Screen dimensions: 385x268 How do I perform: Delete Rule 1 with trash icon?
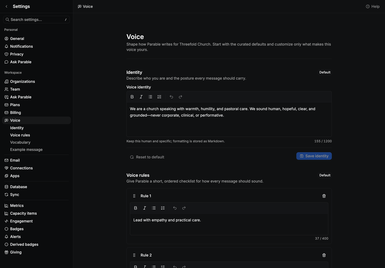[x=324, y=196]
